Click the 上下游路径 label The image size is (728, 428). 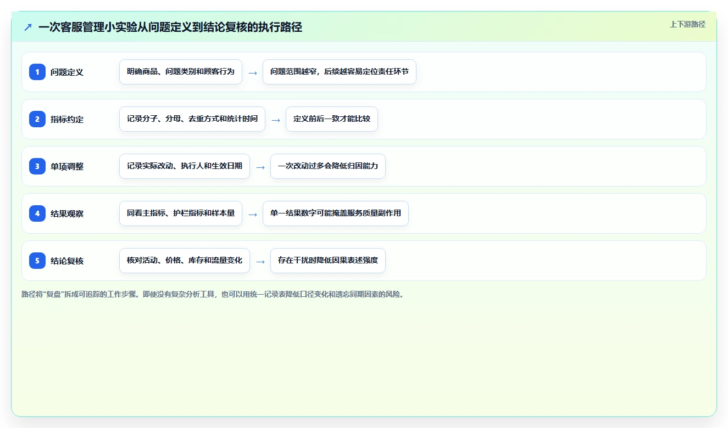pyautogui.click(x=687, y=24)
